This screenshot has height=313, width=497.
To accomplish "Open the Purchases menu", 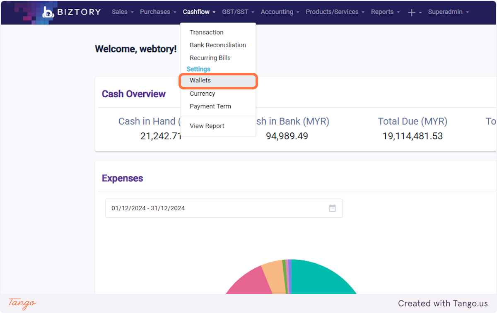I will point(158,12).
